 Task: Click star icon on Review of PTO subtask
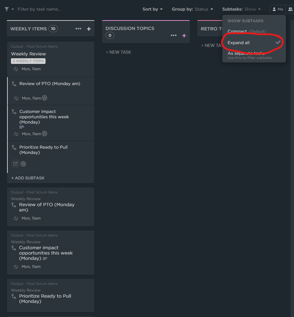(x=44, y=98)
